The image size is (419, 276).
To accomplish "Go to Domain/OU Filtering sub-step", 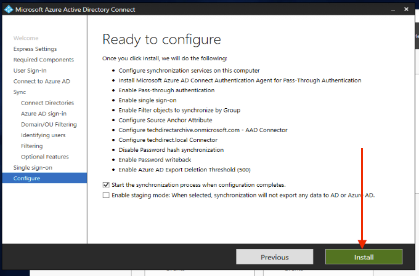I will (x=49, y=125).
